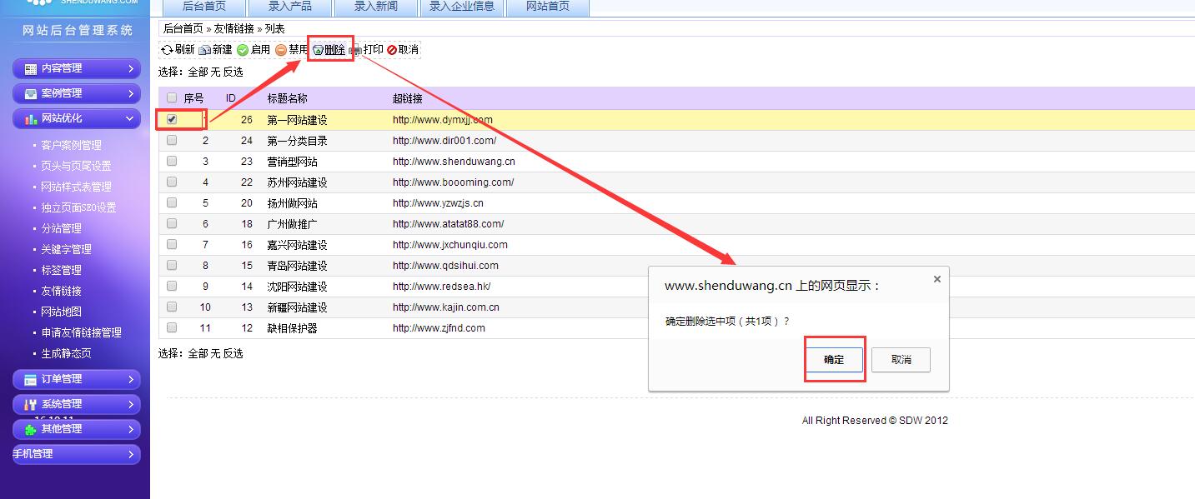Click the new (新建) toolbar icon
Screen dimensions: 1195x499
pos(204,50)
